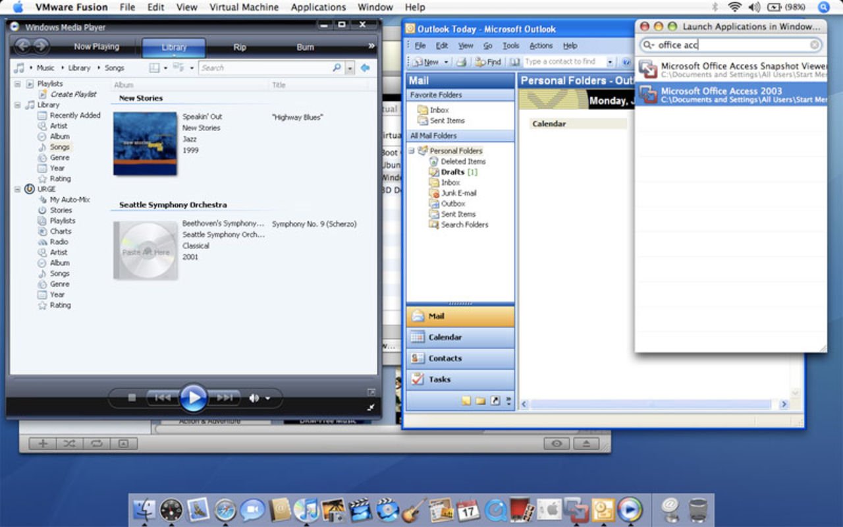
Task: Click the Stop button in Media Player
Action: [132, 398]
